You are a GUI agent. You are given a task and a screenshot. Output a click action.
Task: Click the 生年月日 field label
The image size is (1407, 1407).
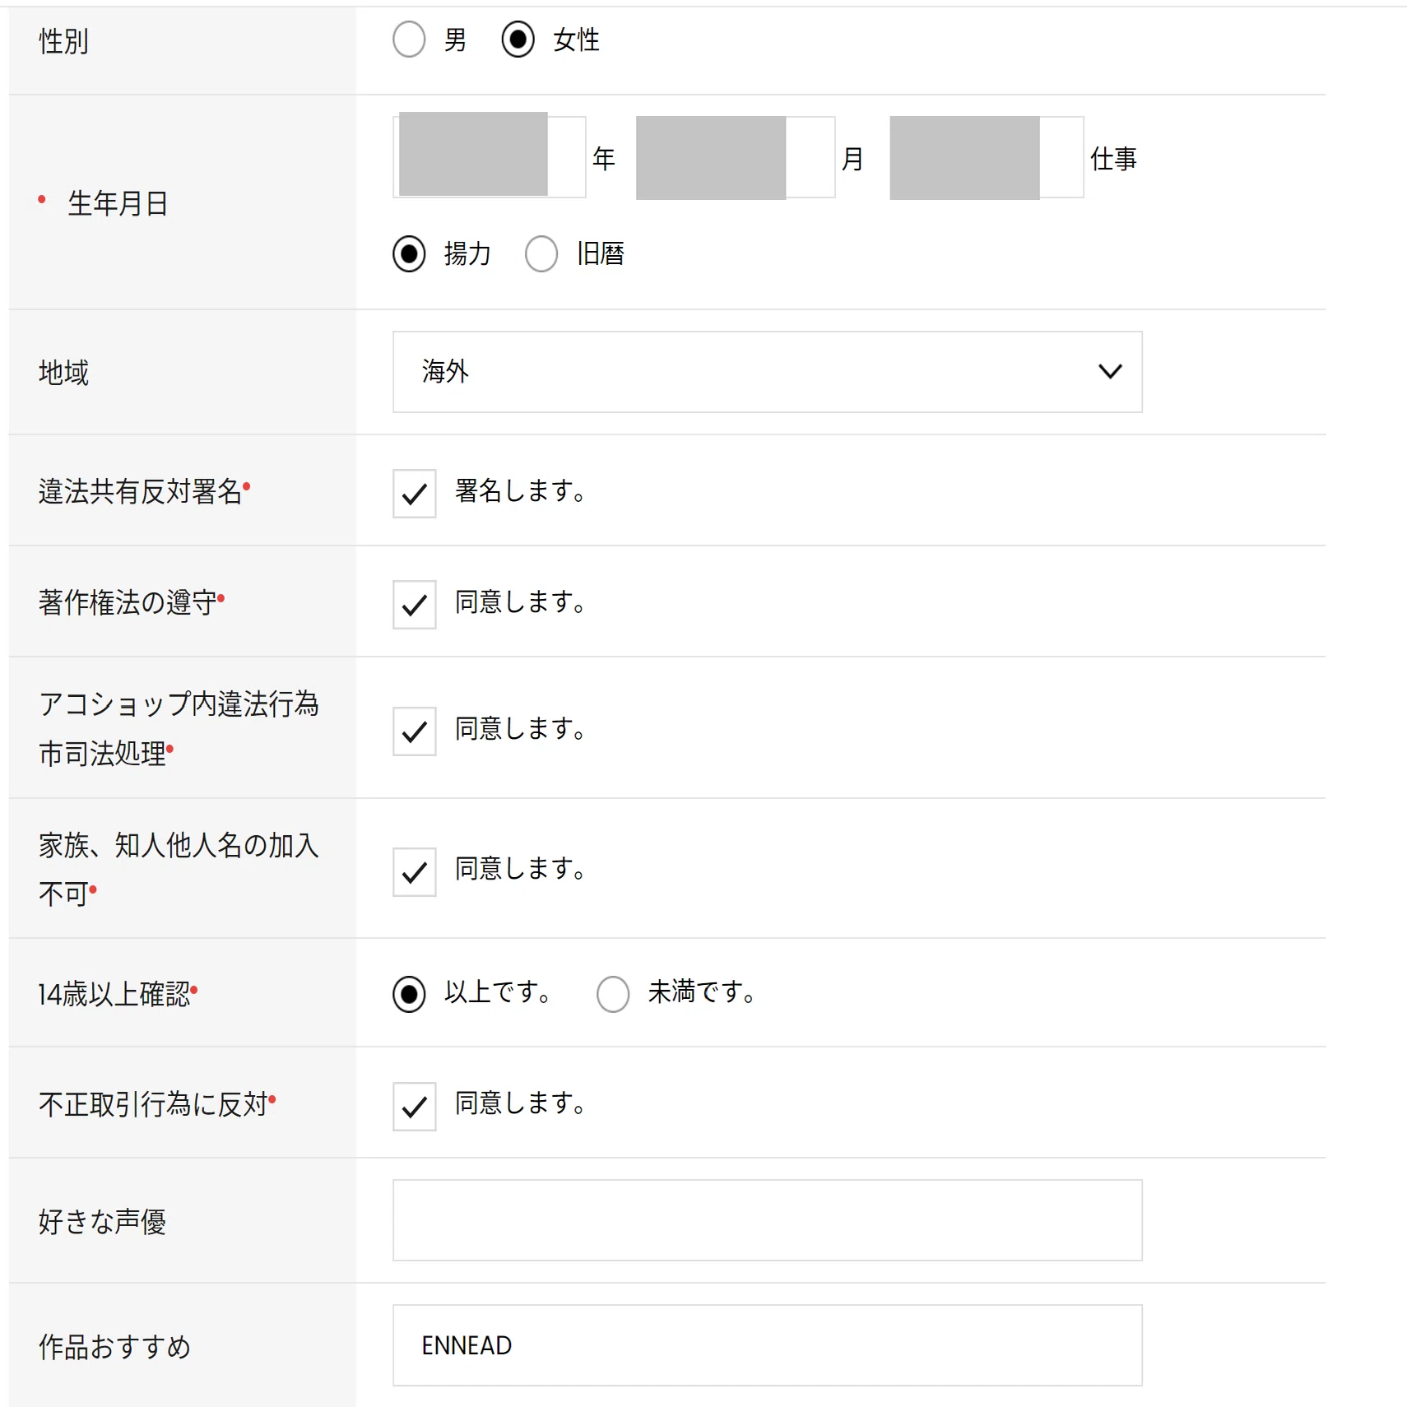click(x=118, y=203)
